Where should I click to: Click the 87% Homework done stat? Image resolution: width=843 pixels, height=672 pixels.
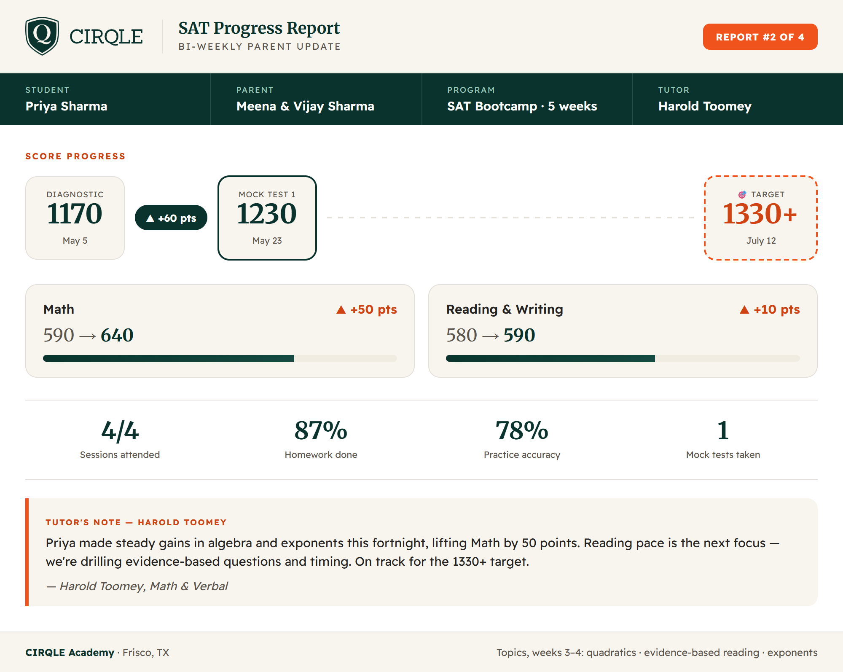(x=321, y=439)
